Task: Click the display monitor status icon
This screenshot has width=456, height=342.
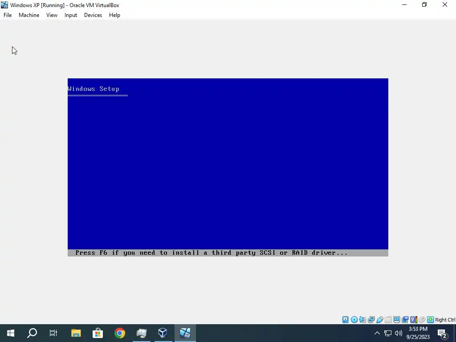Action: (396, 320)
